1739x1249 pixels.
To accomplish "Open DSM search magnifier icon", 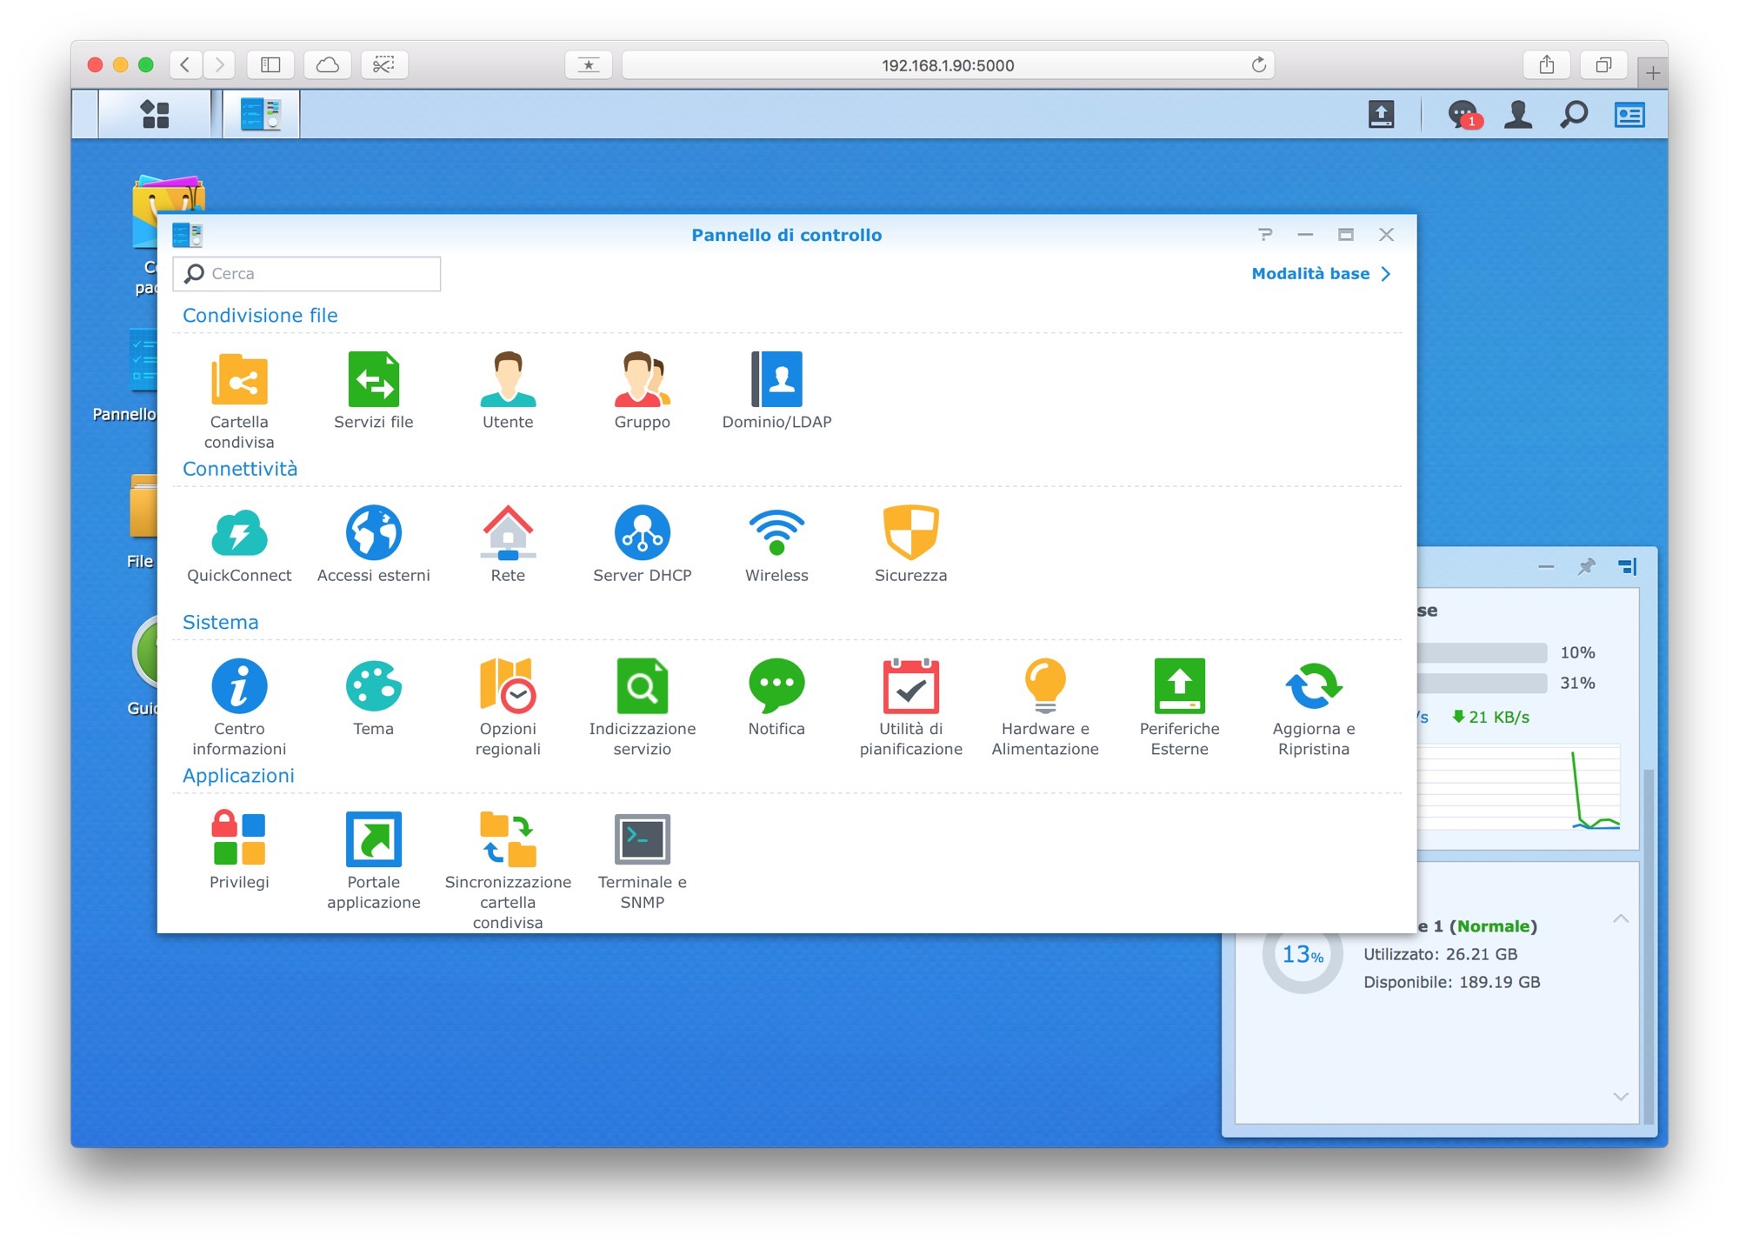I will point(1574,114).
